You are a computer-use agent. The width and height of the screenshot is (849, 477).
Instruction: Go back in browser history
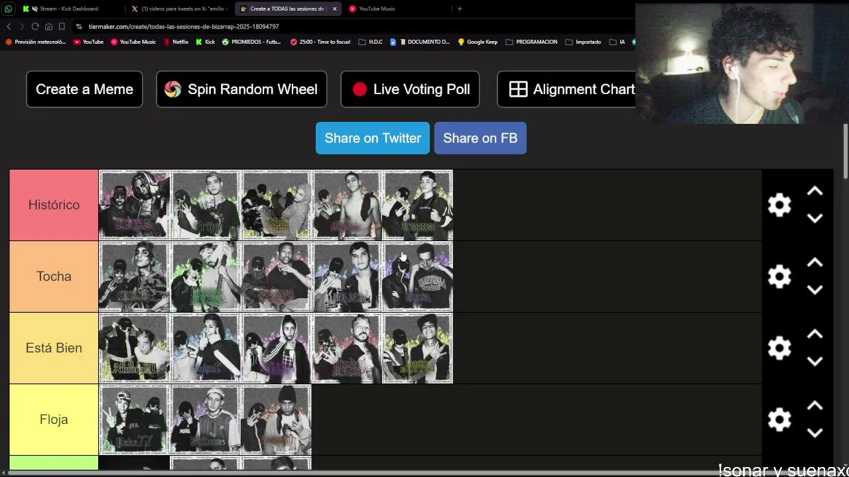point(9,26)
